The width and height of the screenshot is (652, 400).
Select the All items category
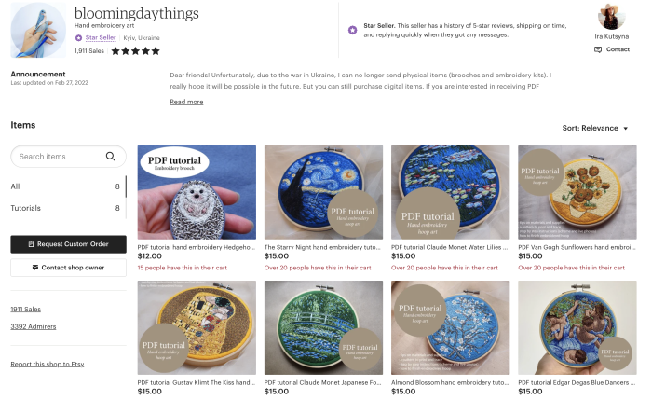[x=65, y=186]
